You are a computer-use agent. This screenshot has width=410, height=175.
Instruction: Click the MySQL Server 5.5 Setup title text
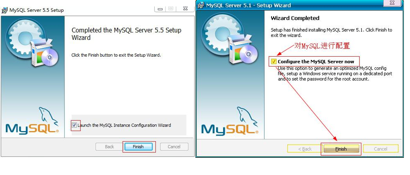point(37,10)
